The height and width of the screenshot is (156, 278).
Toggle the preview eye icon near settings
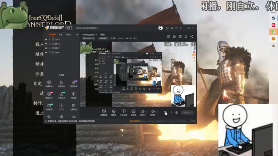point(171,112)
